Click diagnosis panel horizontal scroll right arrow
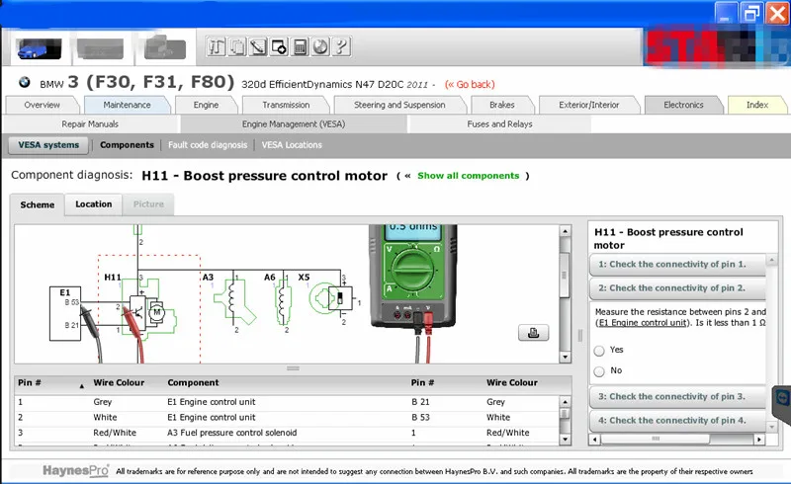 click(759, 440)
